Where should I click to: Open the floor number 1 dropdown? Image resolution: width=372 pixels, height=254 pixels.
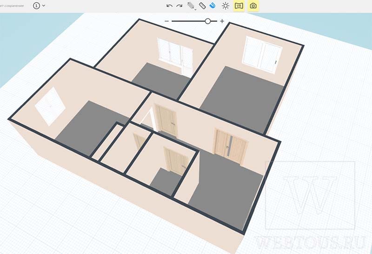39,6
